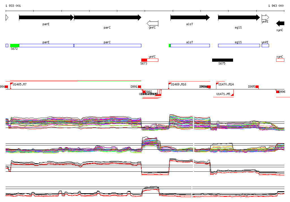This screenshot has width=290, height=202.
Task: Click the red flag of U1470.M14
Action: click(x=217, y=84)
